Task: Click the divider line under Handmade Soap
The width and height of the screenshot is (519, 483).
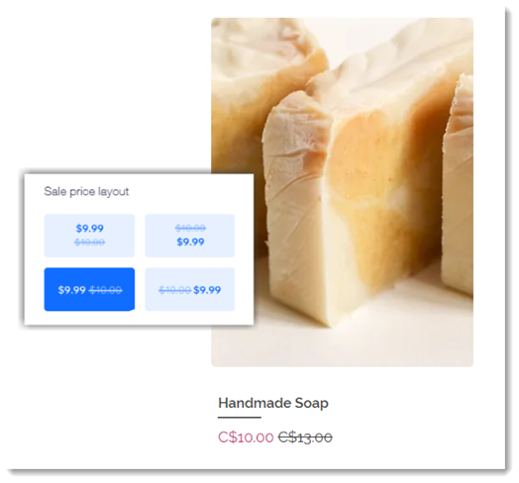Action: [240, 418]
